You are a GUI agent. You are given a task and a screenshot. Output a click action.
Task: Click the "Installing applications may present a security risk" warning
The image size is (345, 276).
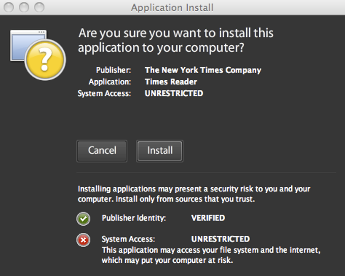[194, 194]
